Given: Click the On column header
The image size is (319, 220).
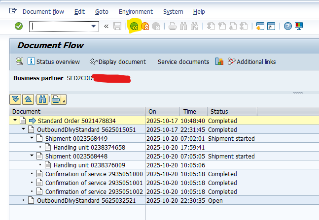Looking at the screenshot, I should (163, 112).
